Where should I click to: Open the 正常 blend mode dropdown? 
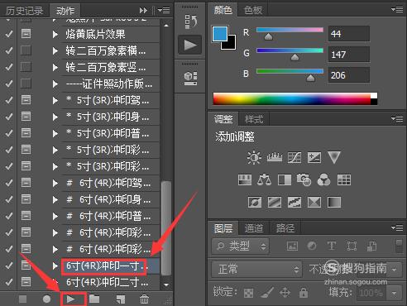tap(256, 269)
